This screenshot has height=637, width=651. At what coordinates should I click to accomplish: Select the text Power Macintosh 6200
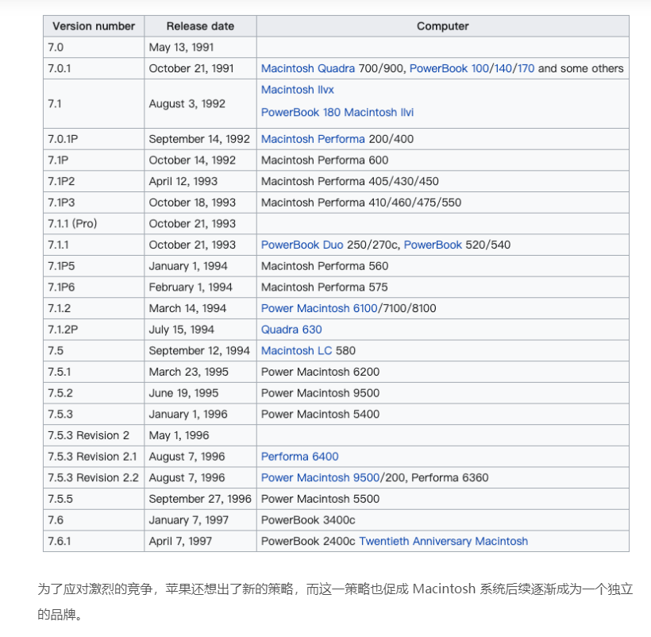coord(320,372)
